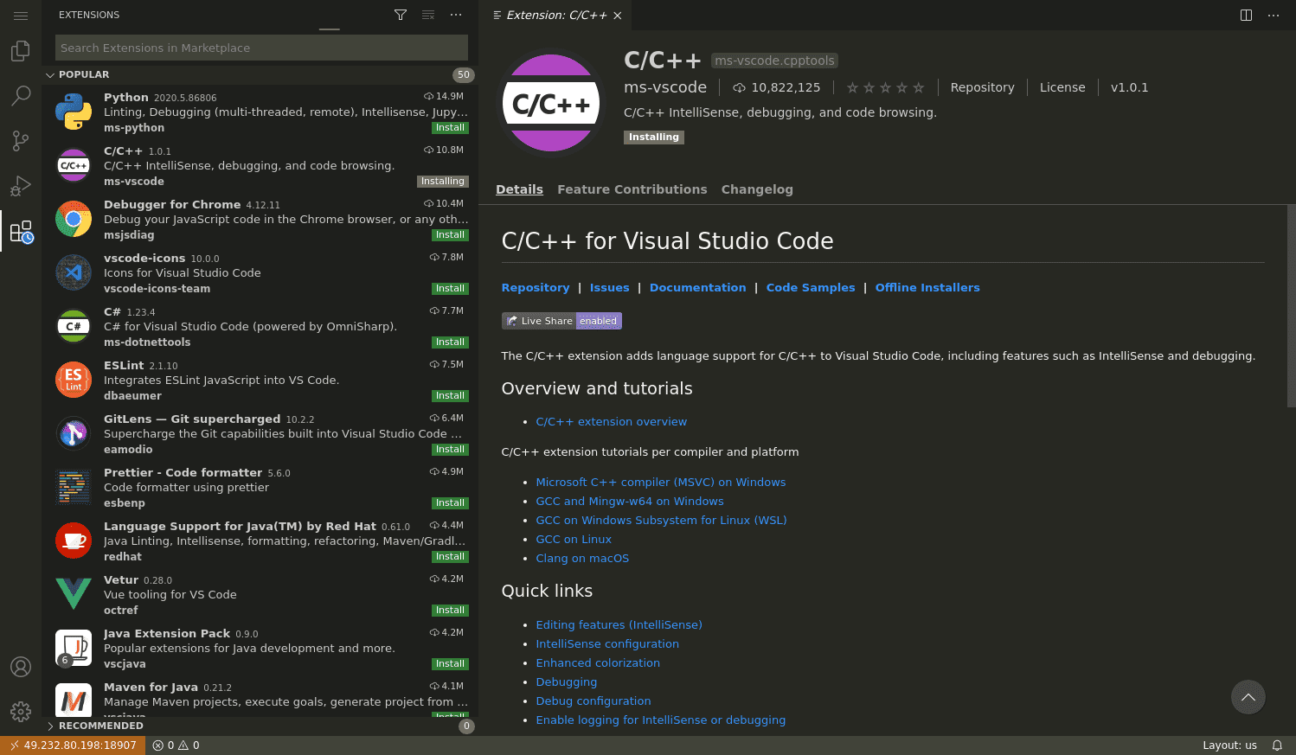
Task: Open the License link in extension header
Action: [1062, 87]
